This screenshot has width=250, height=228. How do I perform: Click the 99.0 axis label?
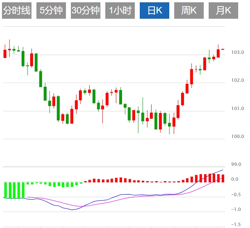[236, 164]
